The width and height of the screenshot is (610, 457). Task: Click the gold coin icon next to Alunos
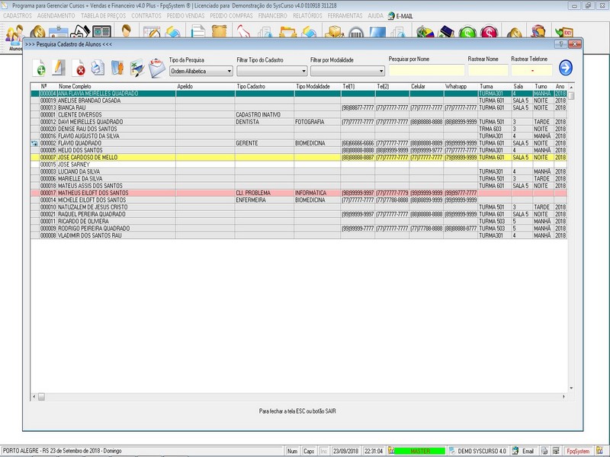37,32
